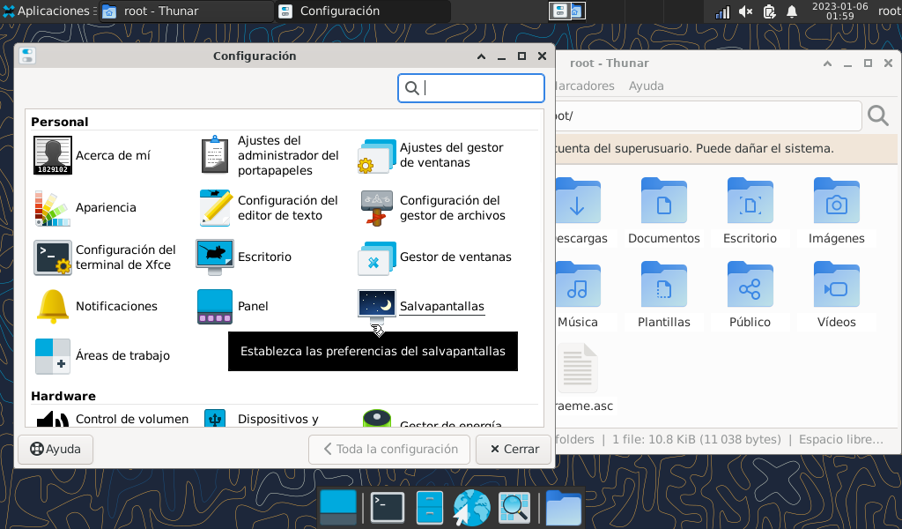Switch to root - Thunar taskbar window
The image size is (902, 529).
pos(185,11)
